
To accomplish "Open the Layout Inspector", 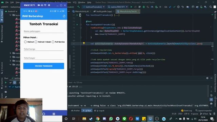I will coord(203,110).
